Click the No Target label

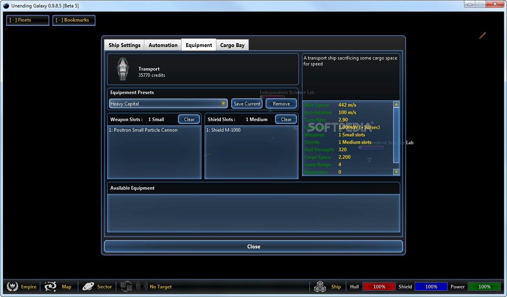click(x=161, y=287)
